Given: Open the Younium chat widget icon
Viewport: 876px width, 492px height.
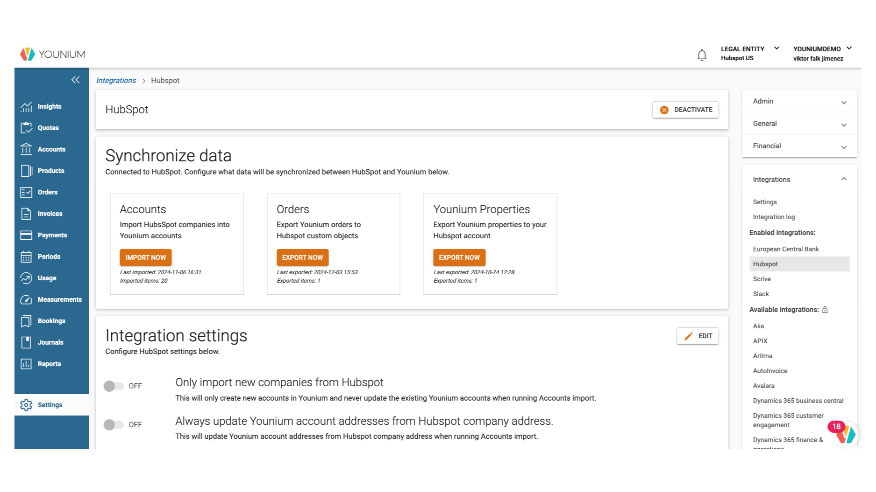Looking at the screenshot, I should click(845, 434).
